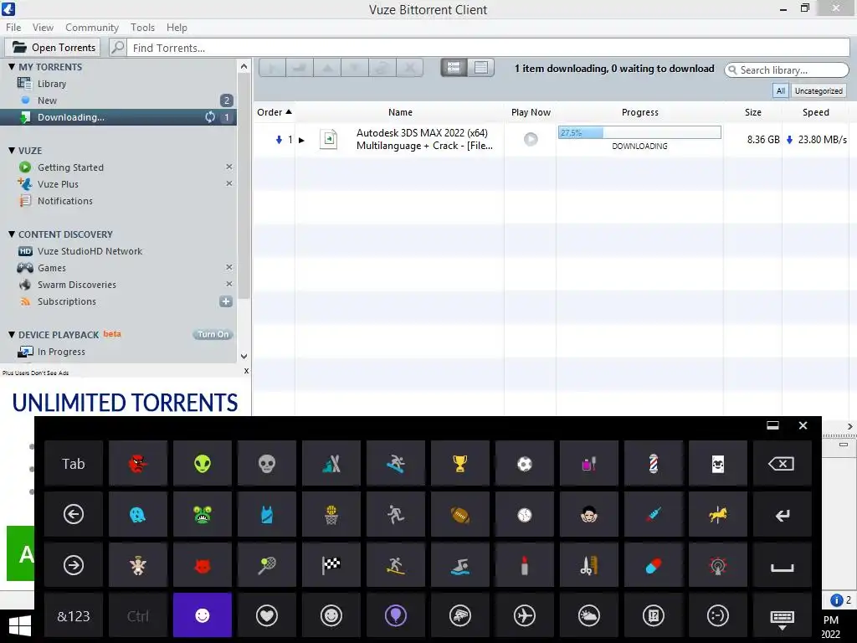Open Vuze Plus sidebar entry

tap(58, 184)
